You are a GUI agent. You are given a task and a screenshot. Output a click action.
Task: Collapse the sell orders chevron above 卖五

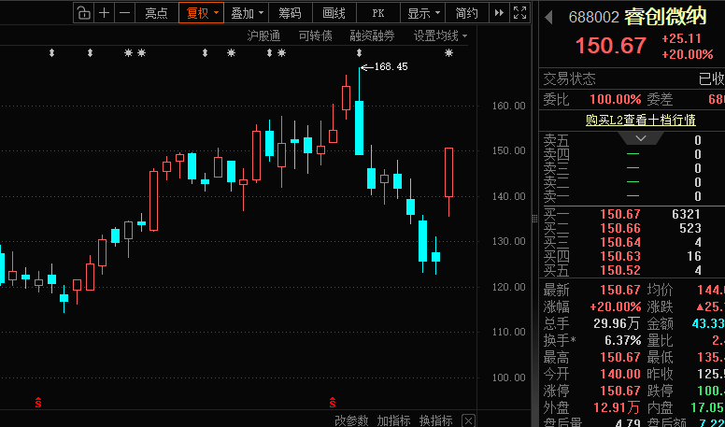641,138
